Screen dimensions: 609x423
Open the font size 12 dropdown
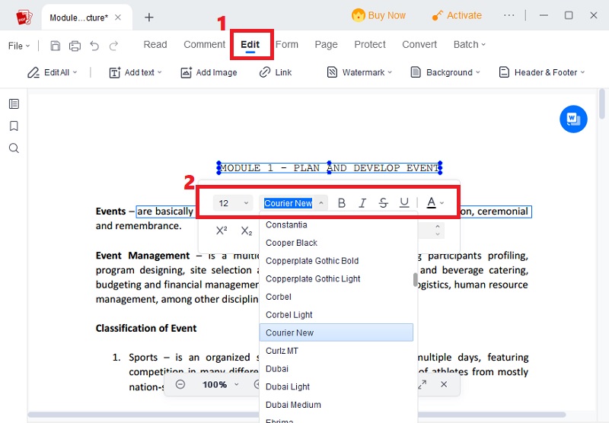[233, 203]
